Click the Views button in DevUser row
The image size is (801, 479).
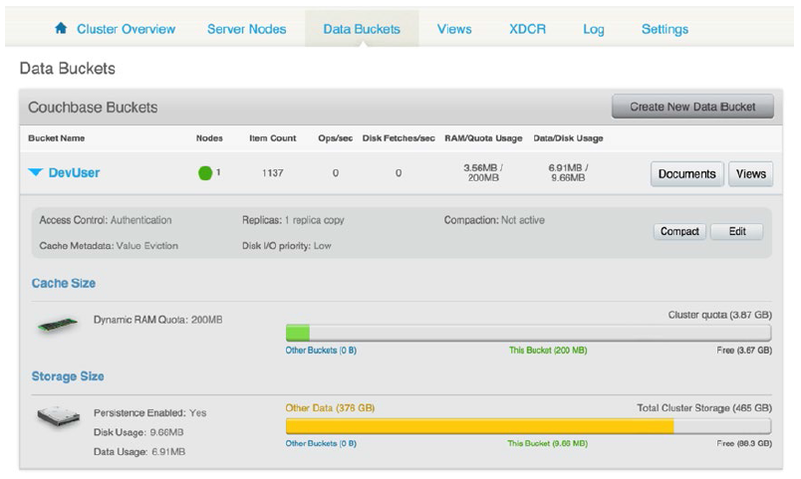click(x=750, y=174)
